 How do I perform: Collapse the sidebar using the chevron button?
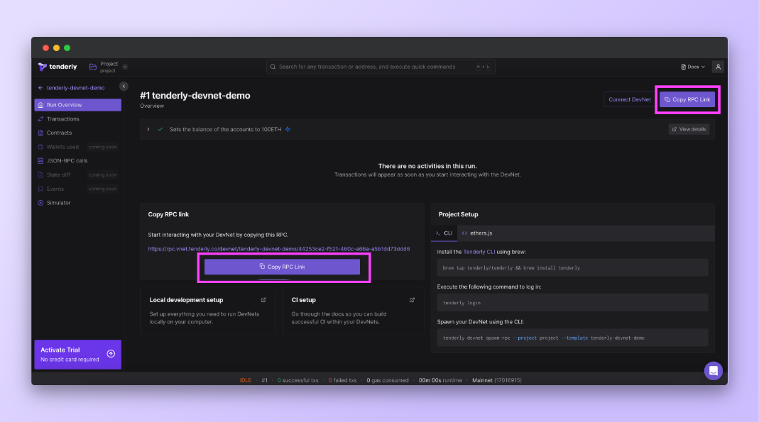[124, 87]
